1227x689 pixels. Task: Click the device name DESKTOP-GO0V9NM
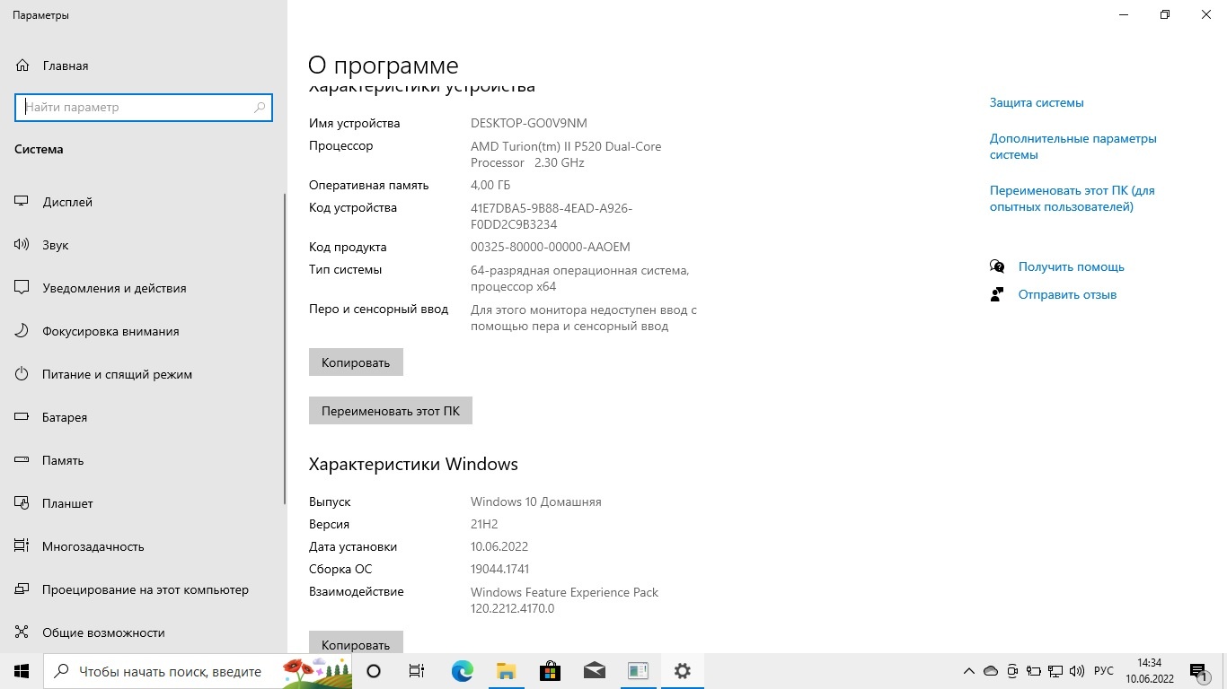(x=528, y=123)
